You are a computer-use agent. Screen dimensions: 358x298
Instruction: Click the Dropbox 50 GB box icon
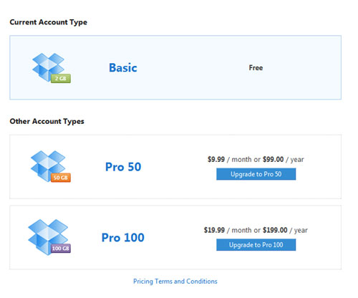point(51,166)
